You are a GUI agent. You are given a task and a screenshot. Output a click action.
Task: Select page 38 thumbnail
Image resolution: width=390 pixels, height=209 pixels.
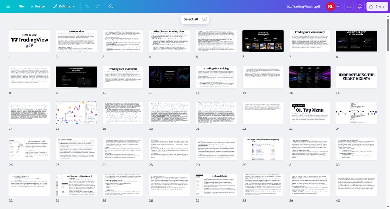263,185
